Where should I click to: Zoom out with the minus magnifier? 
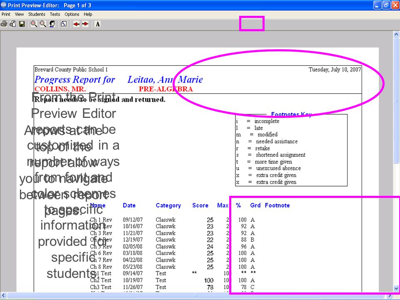click(x=43, y=24)
